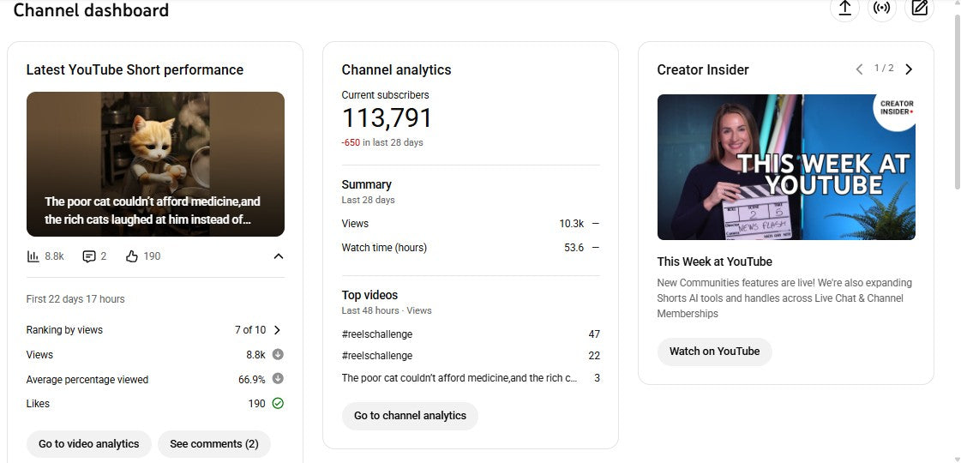Select first #reelschallenge top video with 47 views
This screenshot has width=961, height=463.
tap(377, 334)
